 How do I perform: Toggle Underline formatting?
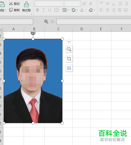[50, 10]
